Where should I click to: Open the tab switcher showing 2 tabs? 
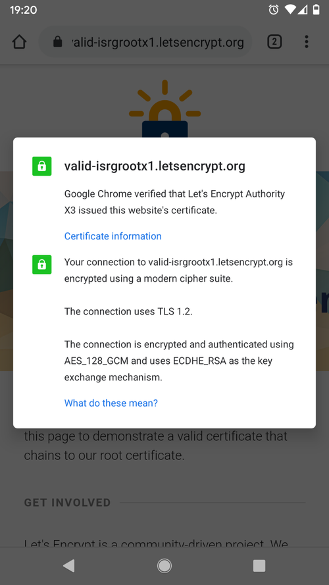point(274,42)
